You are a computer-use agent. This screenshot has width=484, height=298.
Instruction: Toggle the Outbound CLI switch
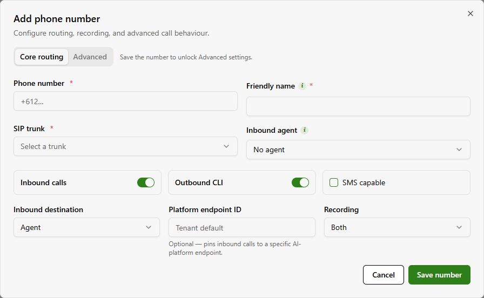click(300, 182)
